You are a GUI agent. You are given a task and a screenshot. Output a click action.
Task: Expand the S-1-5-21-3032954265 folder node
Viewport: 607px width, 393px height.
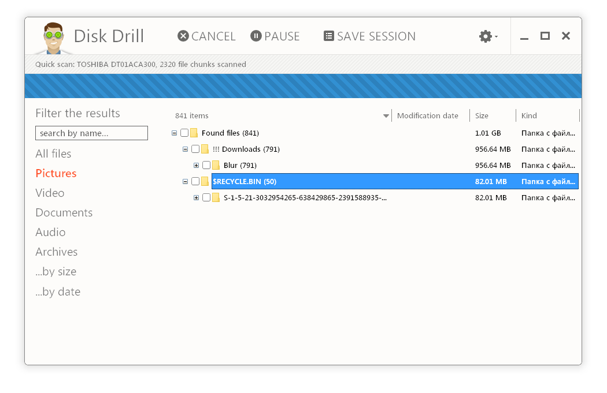(197, 198)
